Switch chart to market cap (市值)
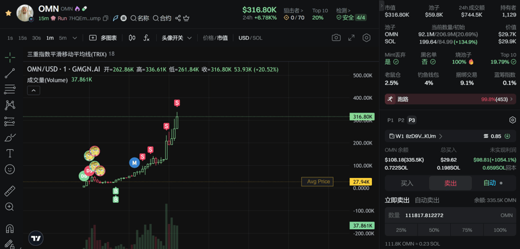Screen dimensions: 520x249 tap(222, 38)
